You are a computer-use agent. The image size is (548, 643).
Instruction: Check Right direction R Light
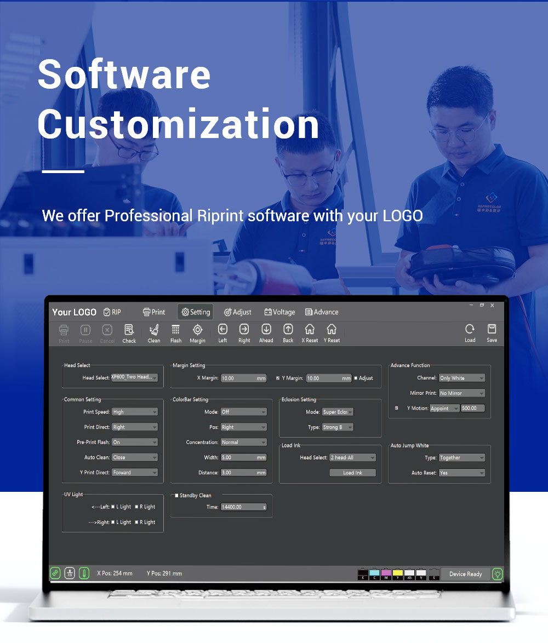[136, 522]
